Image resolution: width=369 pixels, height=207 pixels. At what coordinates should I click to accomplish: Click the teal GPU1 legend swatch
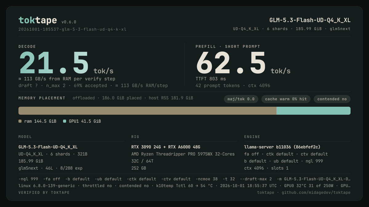pyautogui.click(x=65, y=121)
